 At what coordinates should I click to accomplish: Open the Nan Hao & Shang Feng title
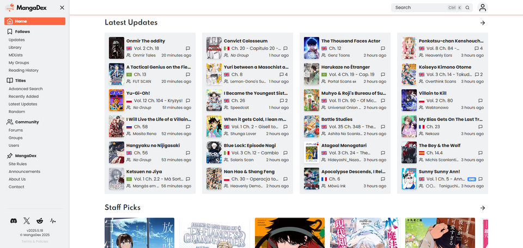point(249,172)
